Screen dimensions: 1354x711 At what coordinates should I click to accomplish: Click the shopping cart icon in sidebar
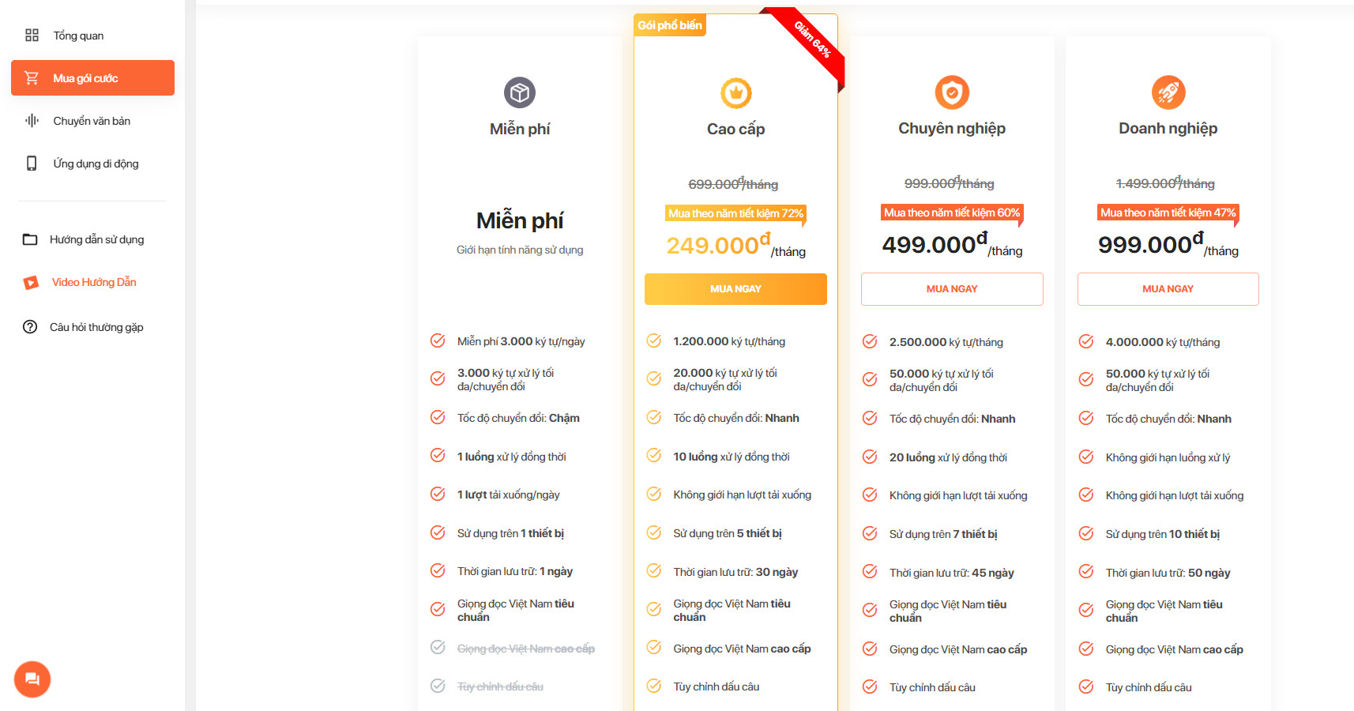point(32,78)
